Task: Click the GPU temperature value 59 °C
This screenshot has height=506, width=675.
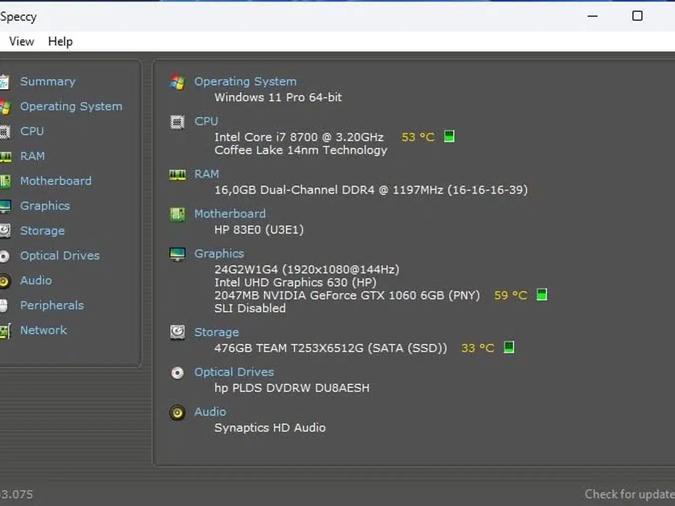Action: click(510, 295)
